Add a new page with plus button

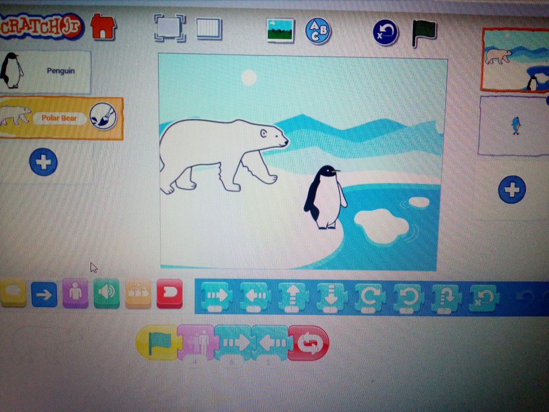[x=512, y=190]
